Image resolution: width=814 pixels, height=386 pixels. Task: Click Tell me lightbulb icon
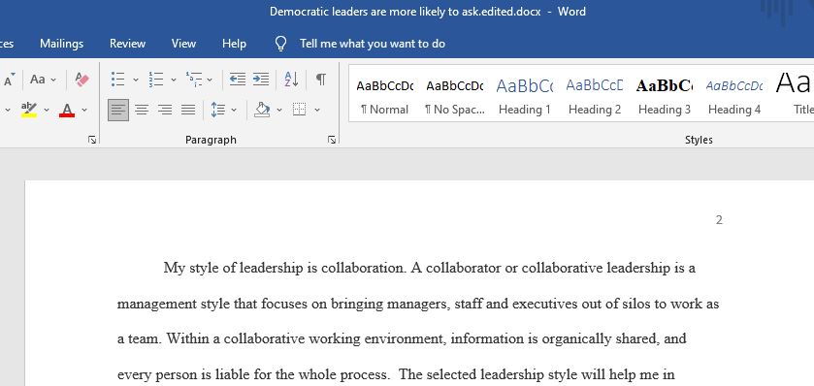click(x=280, y=44)
